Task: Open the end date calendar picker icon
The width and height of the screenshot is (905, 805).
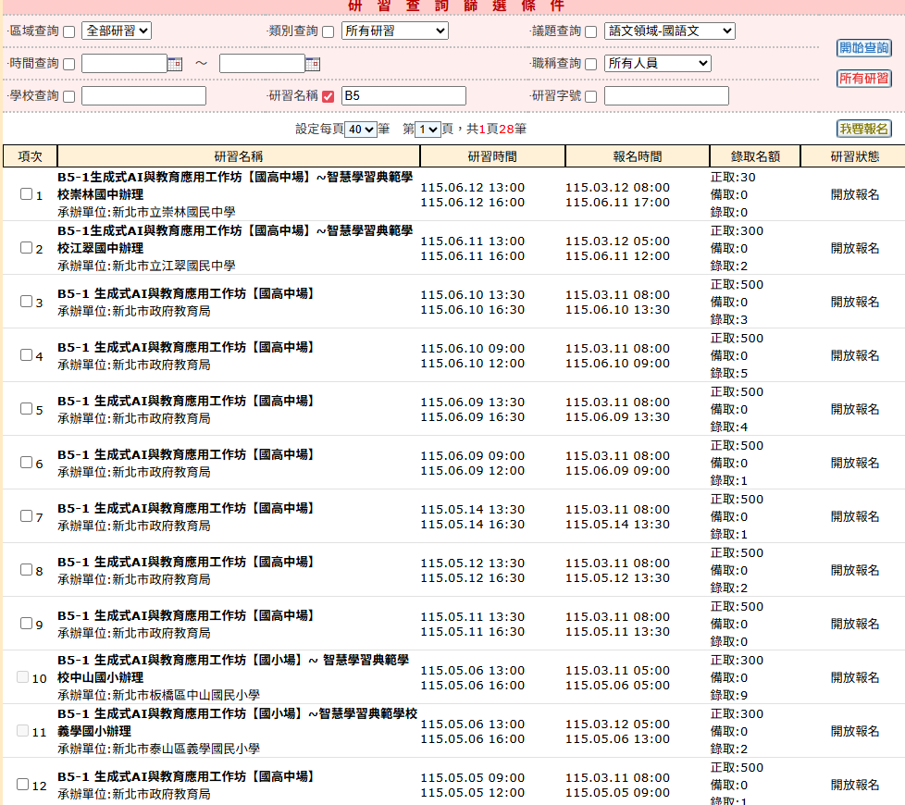Action: 313,64
